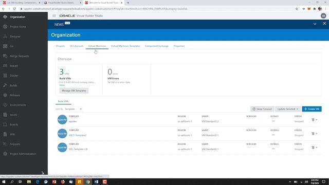329x185 pixels.
Task: Bookmark page with star icon
Action: (x=297, y=9)
